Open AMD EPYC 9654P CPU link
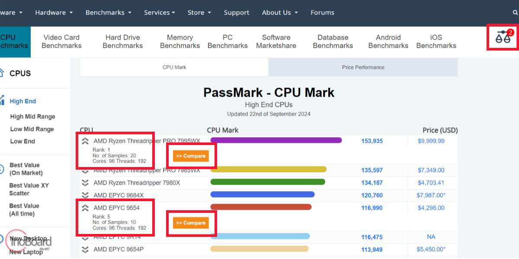Screen dimensions: 519x259 pyautogui.click(x=119, y=250)
